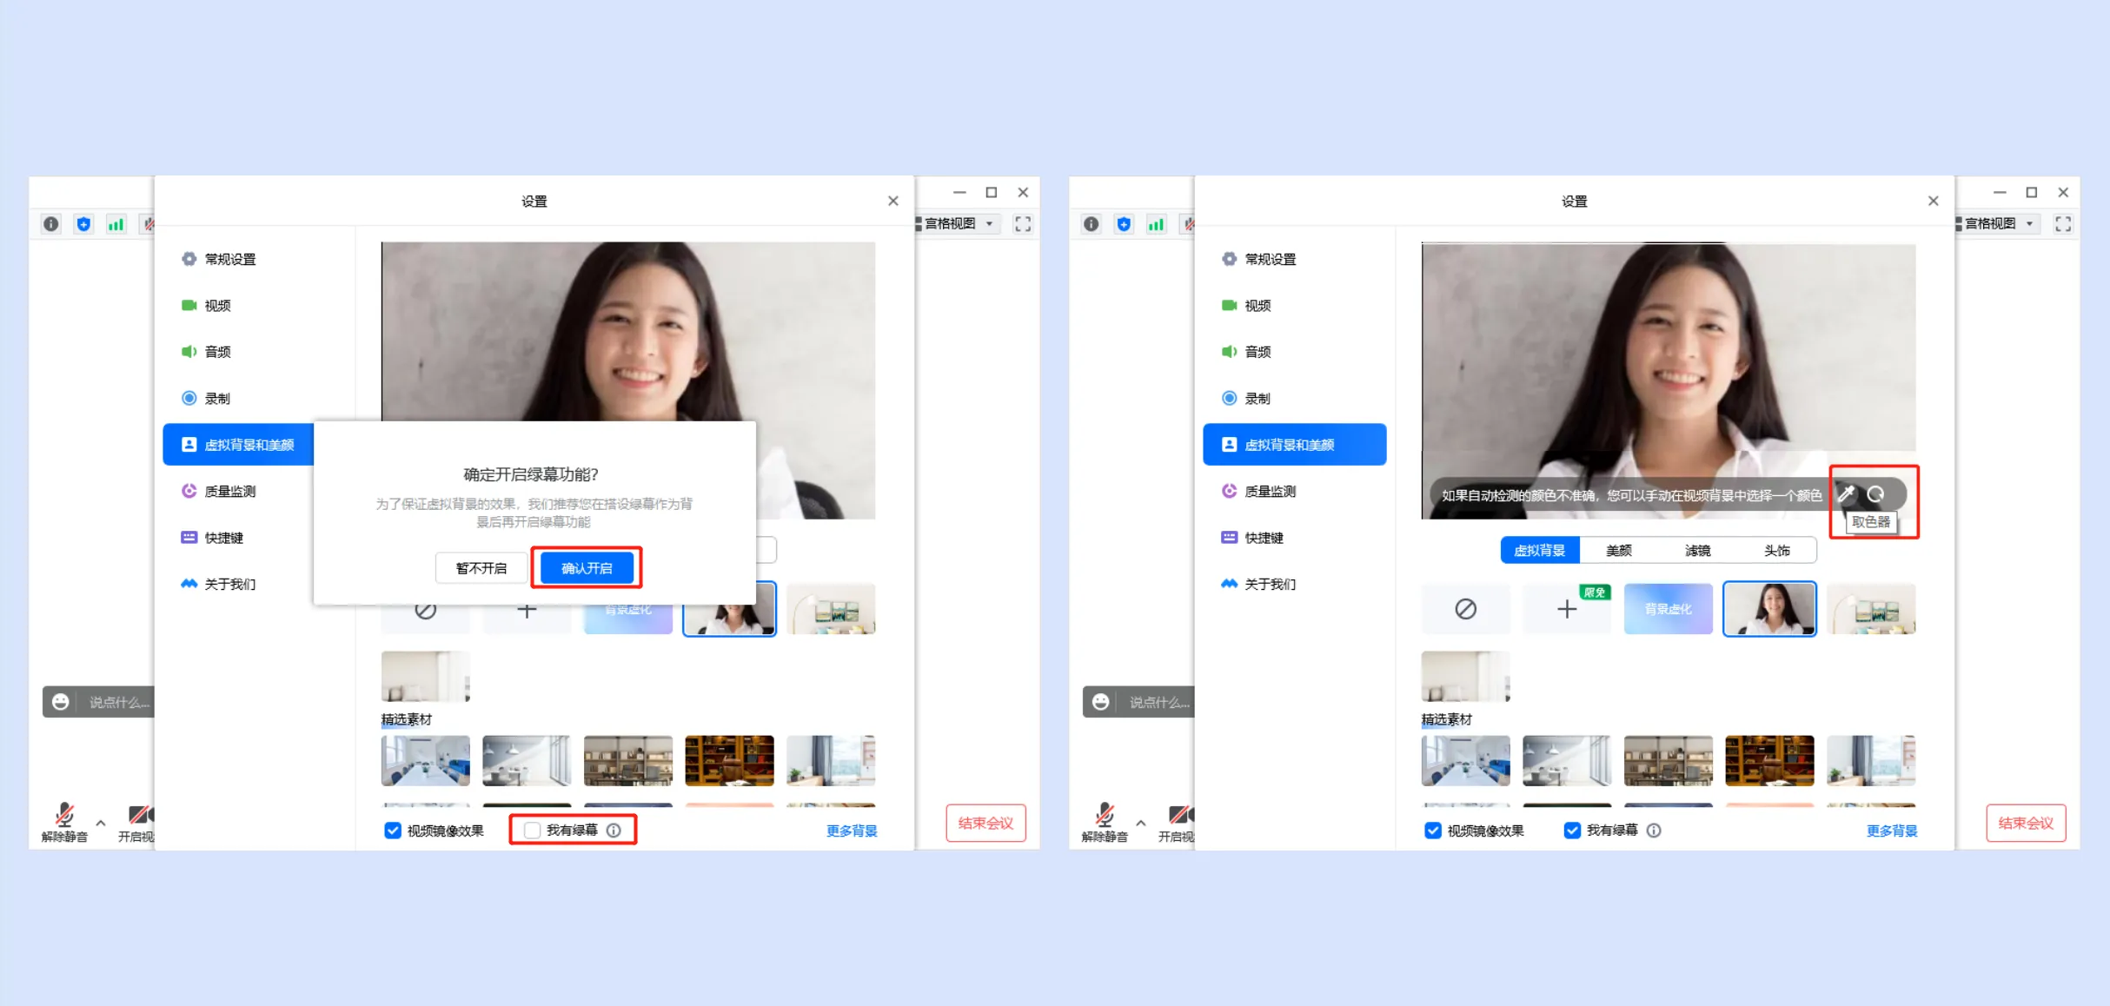Click the reset color icon beside the eyedropper
The width and height of the screenshot is (2110, 1006).
pyautogui.click(x=1875, y=494)
